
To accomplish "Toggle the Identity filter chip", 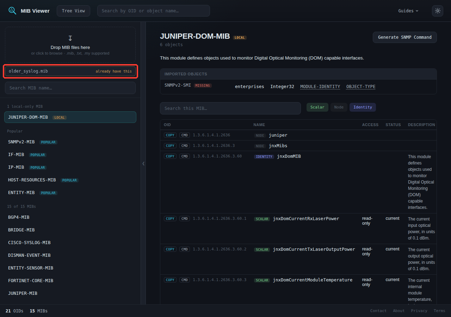I will [x=363, y=107].
